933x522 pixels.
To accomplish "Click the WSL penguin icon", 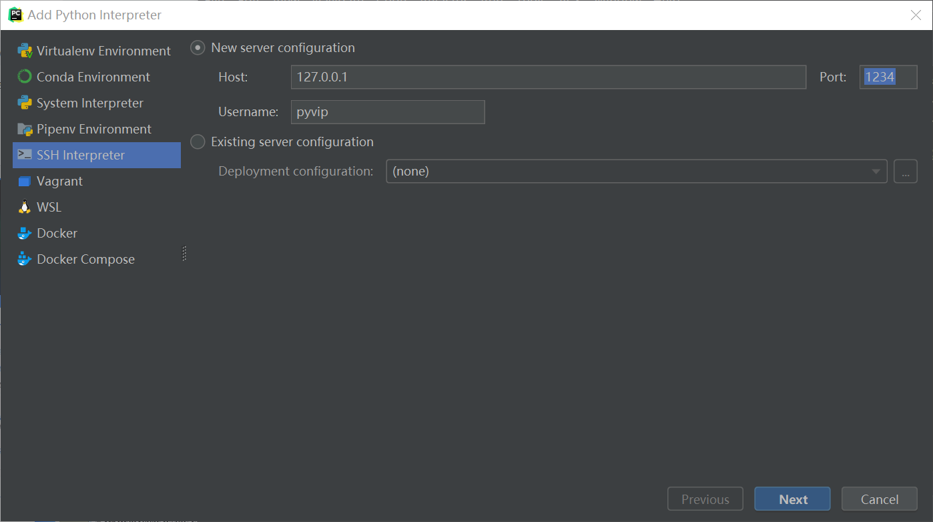I will (25, 207).
